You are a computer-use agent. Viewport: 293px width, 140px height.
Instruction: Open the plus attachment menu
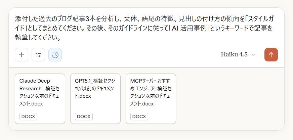[x=22, y=55]
